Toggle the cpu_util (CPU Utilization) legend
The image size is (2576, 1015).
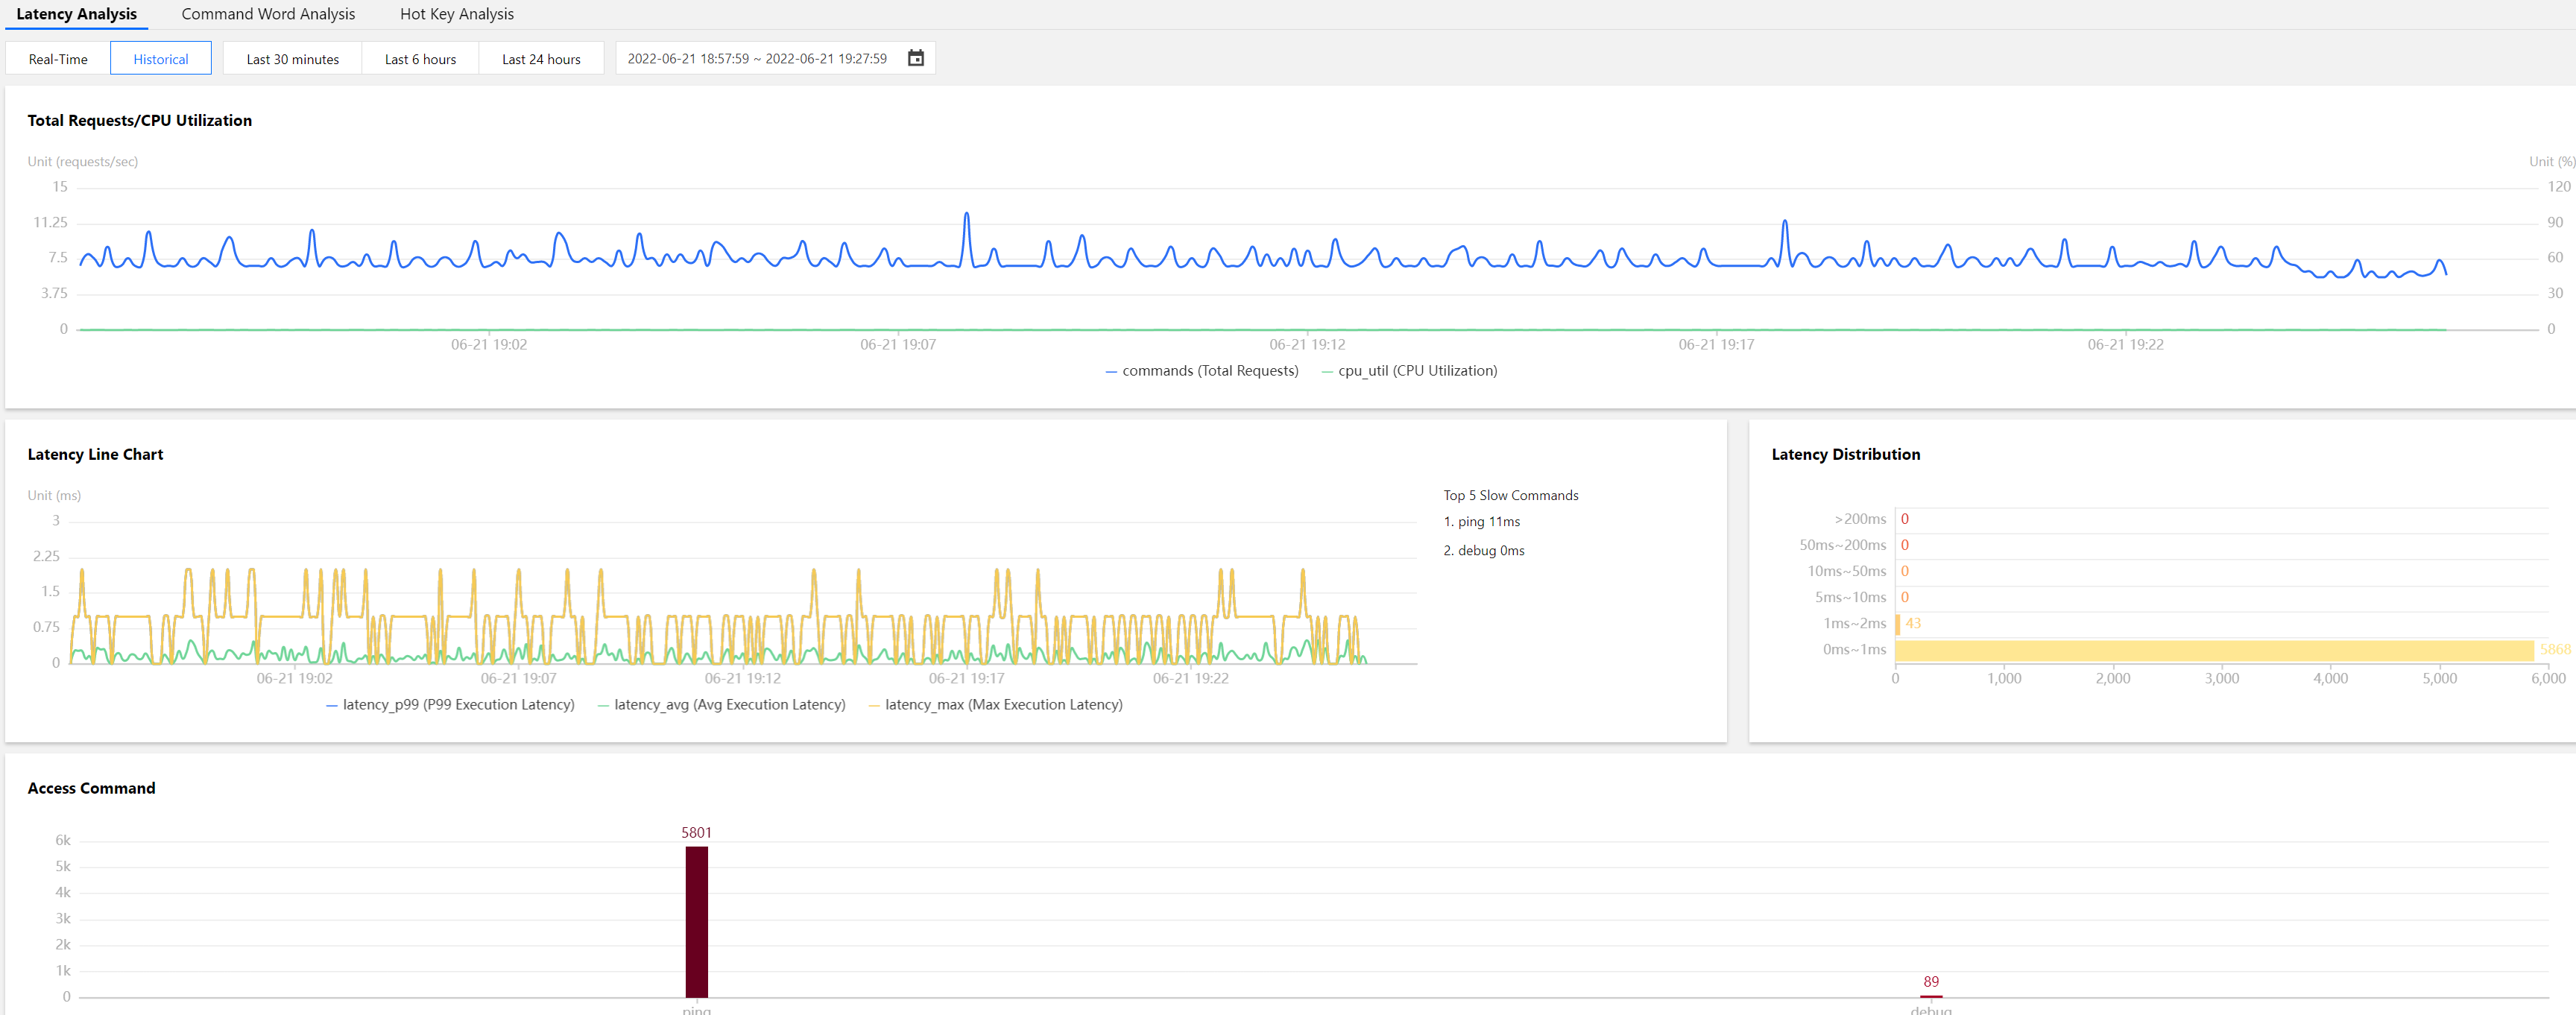tap(1409, 371)
